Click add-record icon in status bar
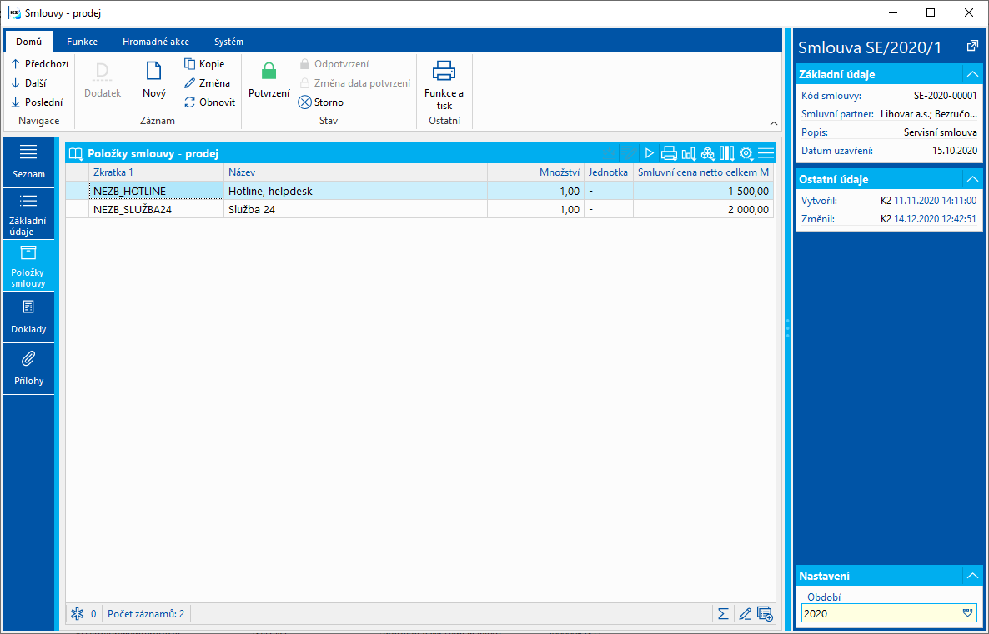 [765, 613]
